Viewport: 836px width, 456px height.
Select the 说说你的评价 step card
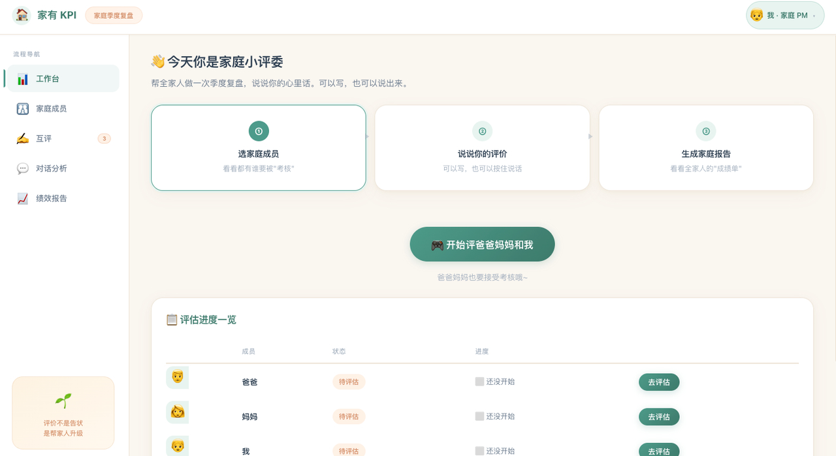click(483, 148)
